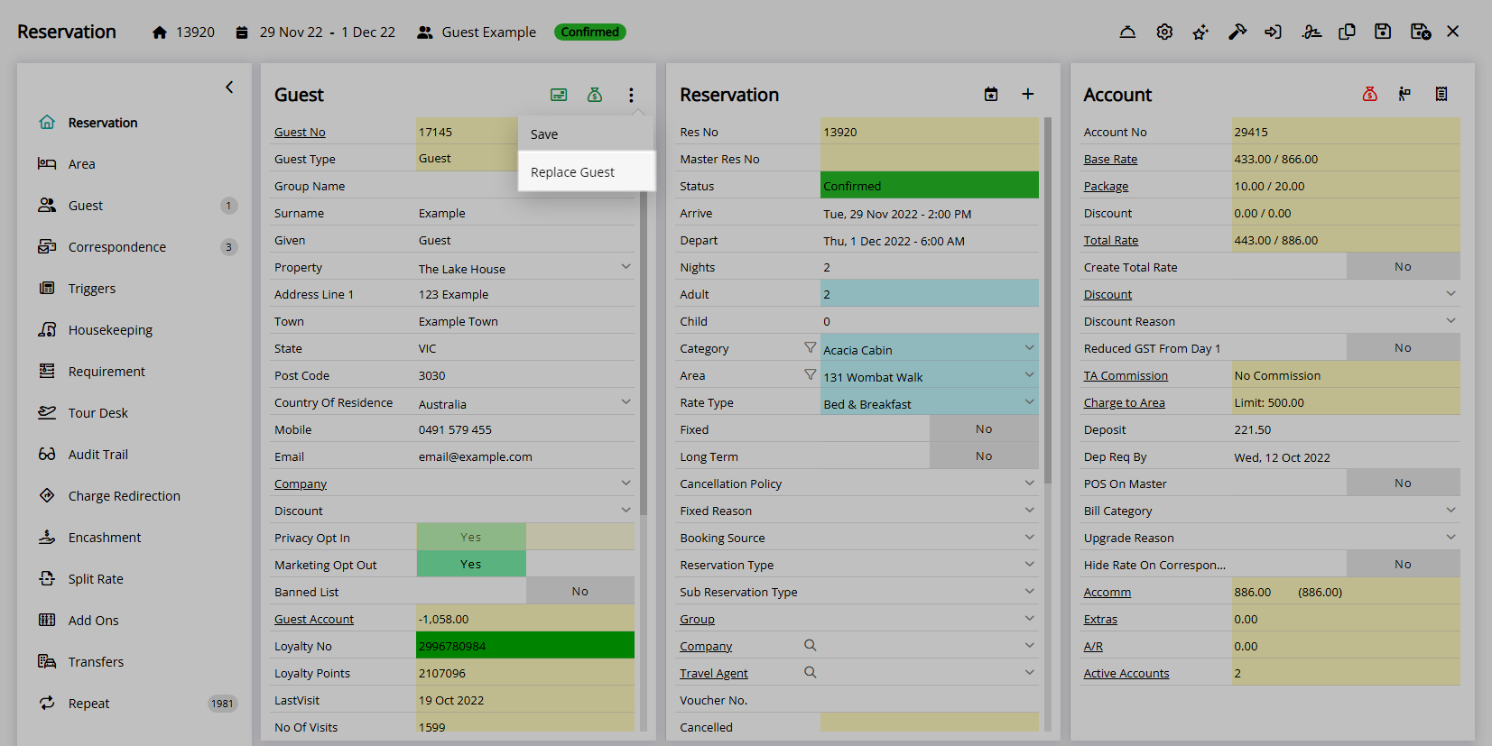Click the Category filter funnel icon

(810, 347)
